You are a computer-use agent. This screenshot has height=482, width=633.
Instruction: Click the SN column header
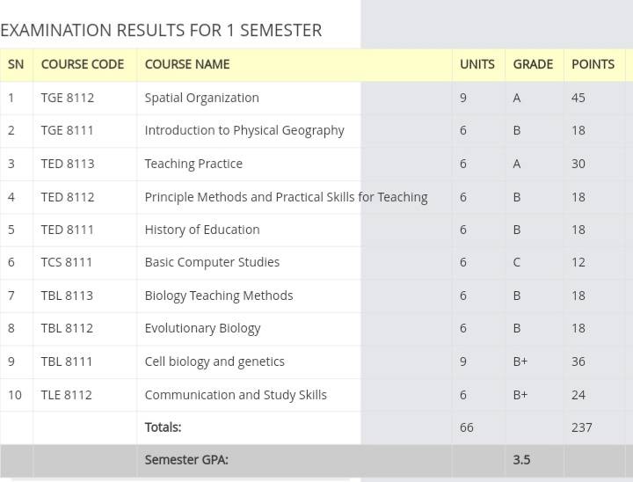pos(16,64)
